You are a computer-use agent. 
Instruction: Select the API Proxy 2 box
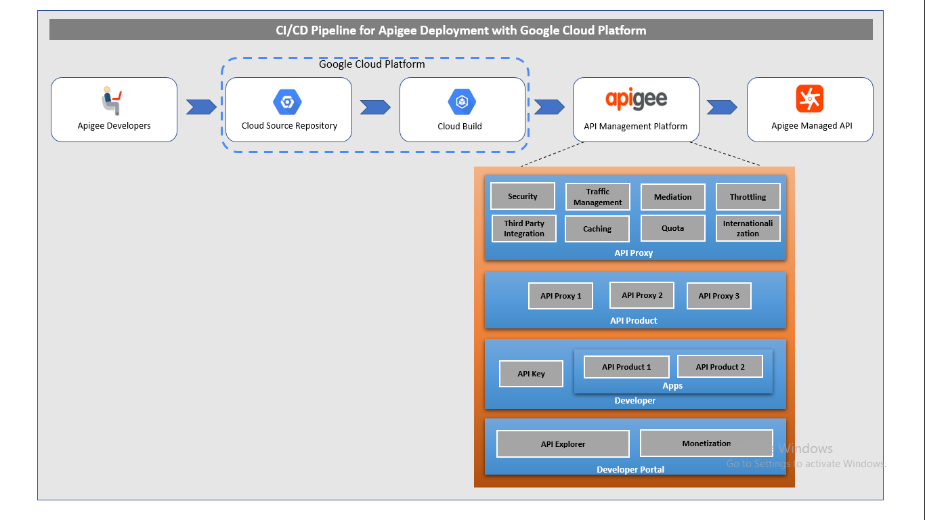(x=642, y=295)
